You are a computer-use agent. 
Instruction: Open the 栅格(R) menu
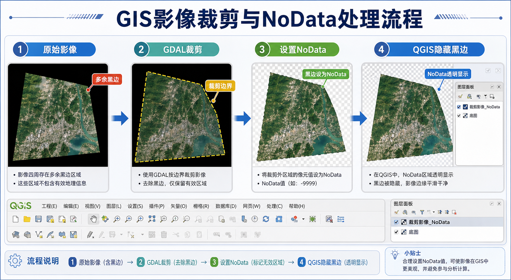pyautogui.click(x=201, y=206)
